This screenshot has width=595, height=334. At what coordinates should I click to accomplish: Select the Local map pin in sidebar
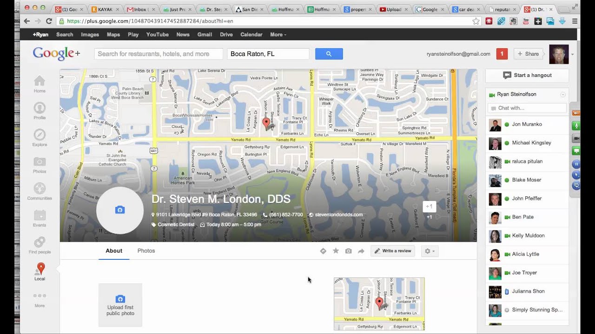[40, 271]
